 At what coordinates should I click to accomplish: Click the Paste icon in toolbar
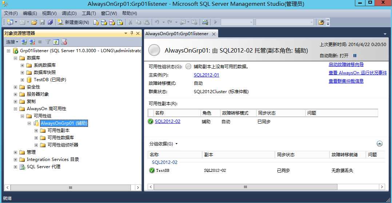(147, 22)
